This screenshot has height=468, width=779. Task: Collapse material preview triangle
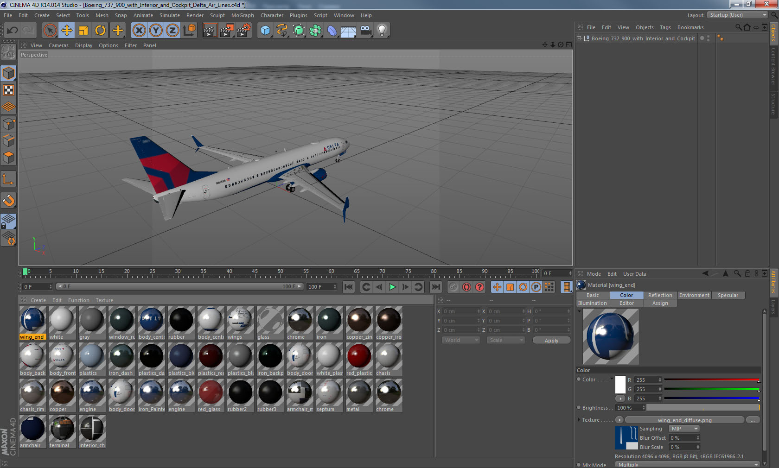[579, 311]
